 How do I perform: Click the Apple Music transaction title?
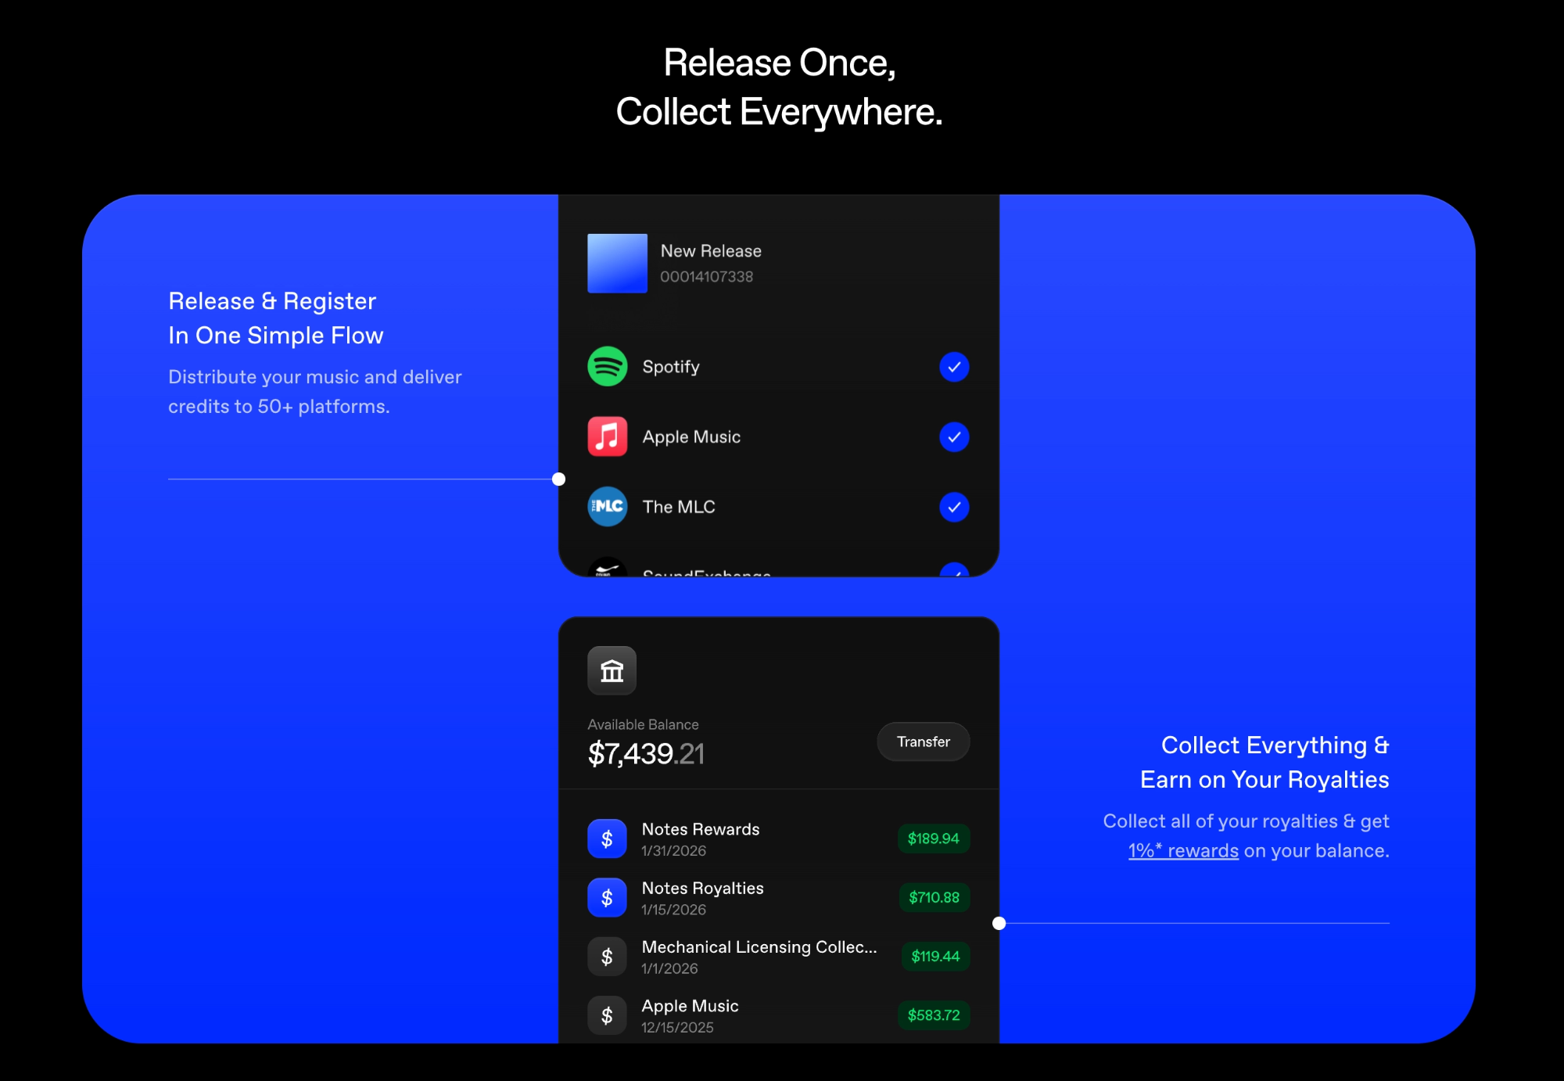(x=690, y=1006)
